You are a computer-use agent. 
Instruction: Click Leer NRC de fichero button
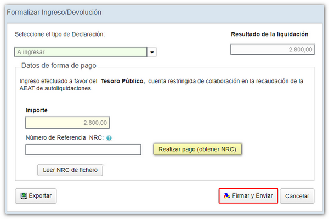click(x=70, y=170)
